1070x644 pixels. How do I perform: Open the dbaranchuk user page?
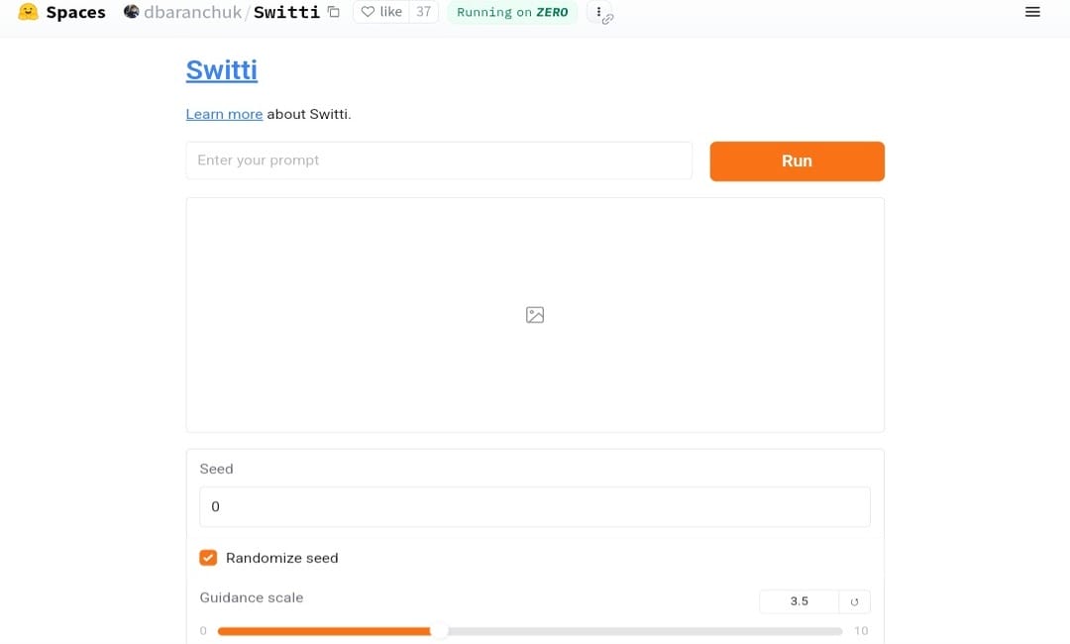[x=192, y=12]
